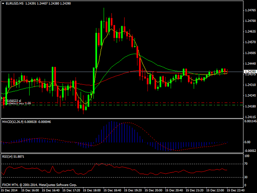Click the horizontal current bid price line

pos(122,72)
